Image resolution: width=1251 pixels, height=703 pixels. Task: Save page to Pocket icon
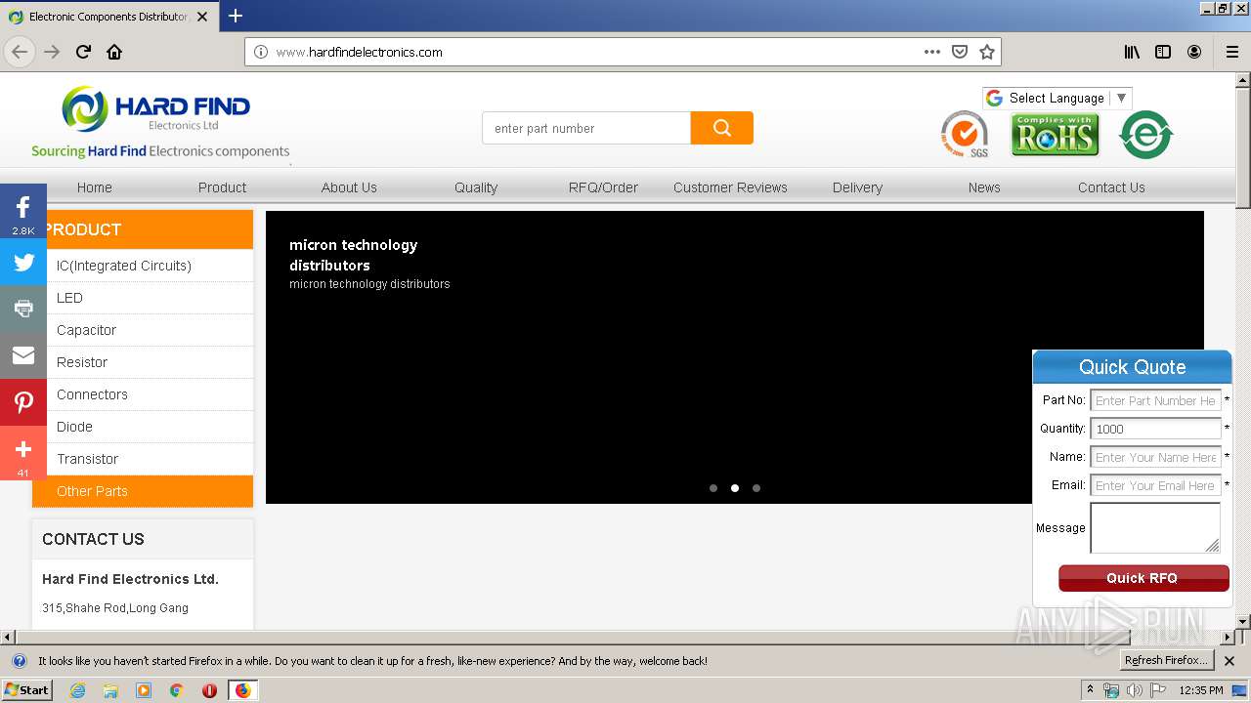click(x=960, y=52)
